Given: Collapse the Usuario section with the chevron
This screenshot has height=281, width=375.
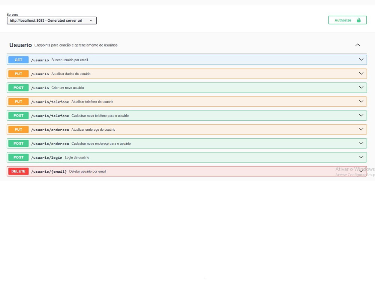Looking at the screenshot, I should tap(357, 45).
